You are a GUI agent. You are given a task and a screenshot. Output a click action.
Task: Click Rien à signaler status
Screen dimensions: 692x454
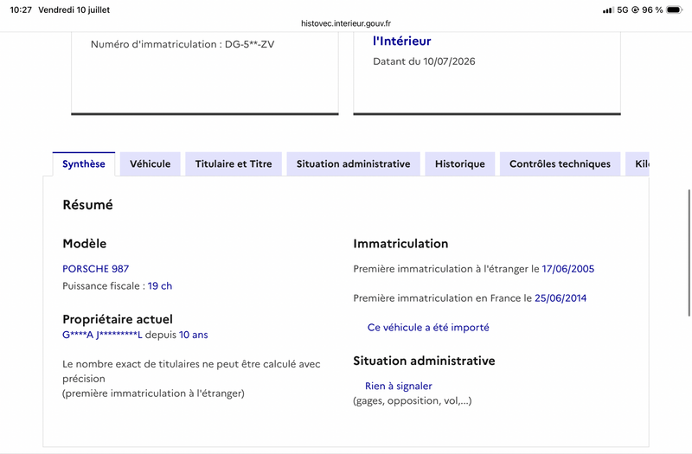coord(399,386)
